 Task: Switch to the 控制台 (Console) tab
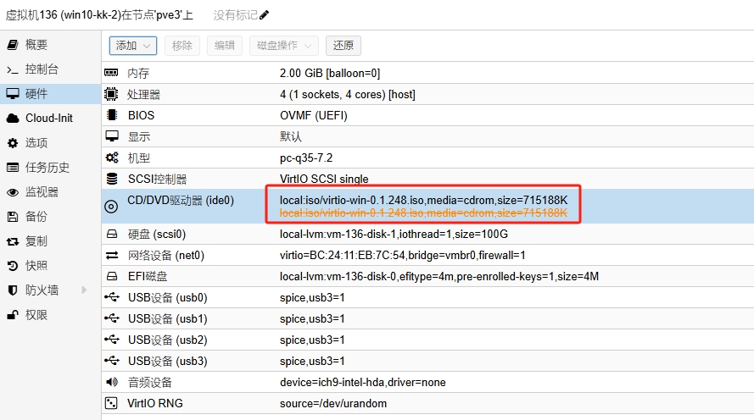tap(42, 69)
